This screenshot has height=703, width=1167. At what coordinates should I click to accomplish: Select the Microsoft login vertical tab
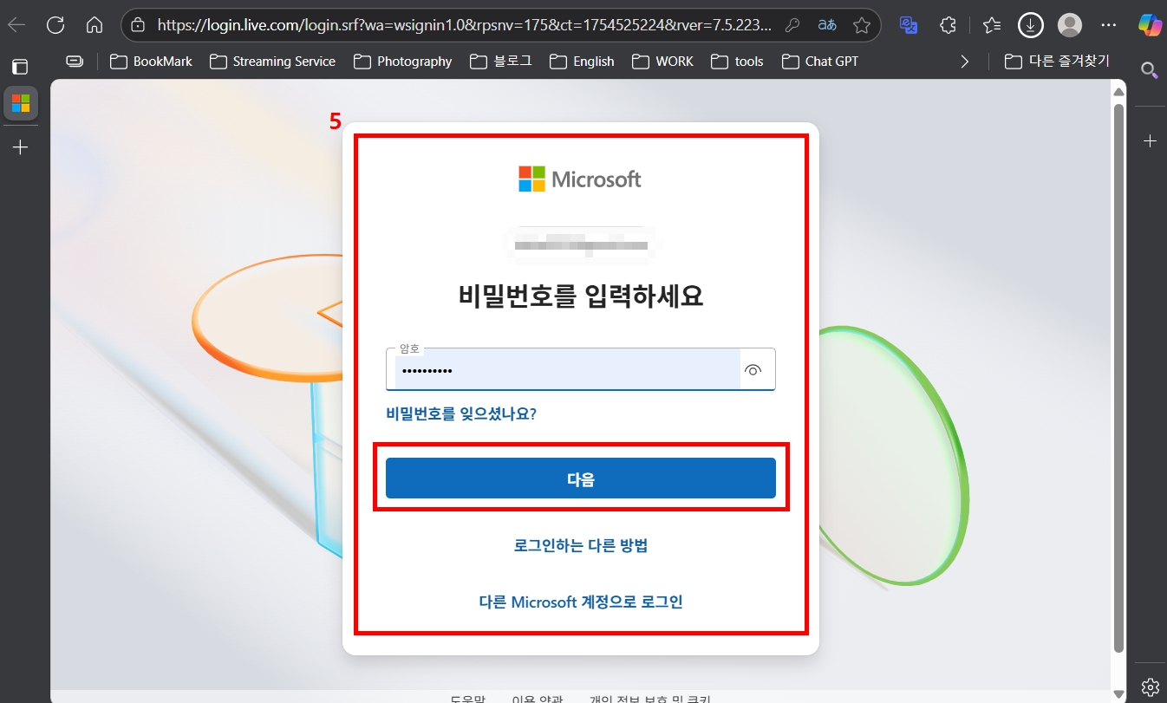[x=21, y=103]
